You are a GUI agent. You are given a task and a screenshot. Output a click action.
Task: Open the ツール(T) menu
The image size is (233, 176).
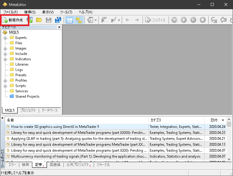pos(66,12)
